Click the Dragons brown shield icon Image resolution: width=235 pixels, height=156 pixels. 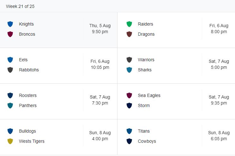pos(129,34)
